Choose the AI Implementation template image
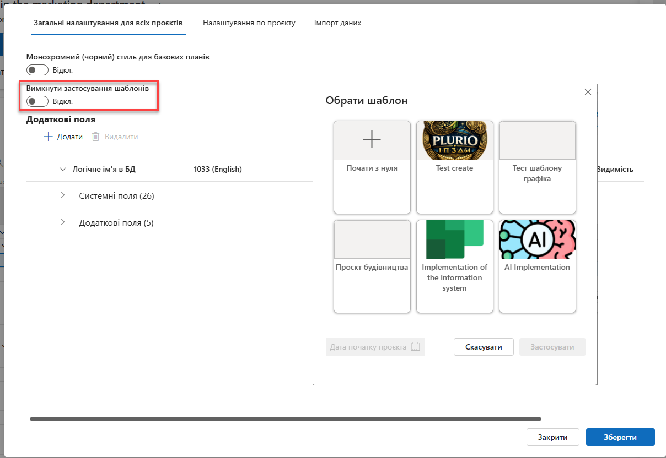 pos(538,239)
